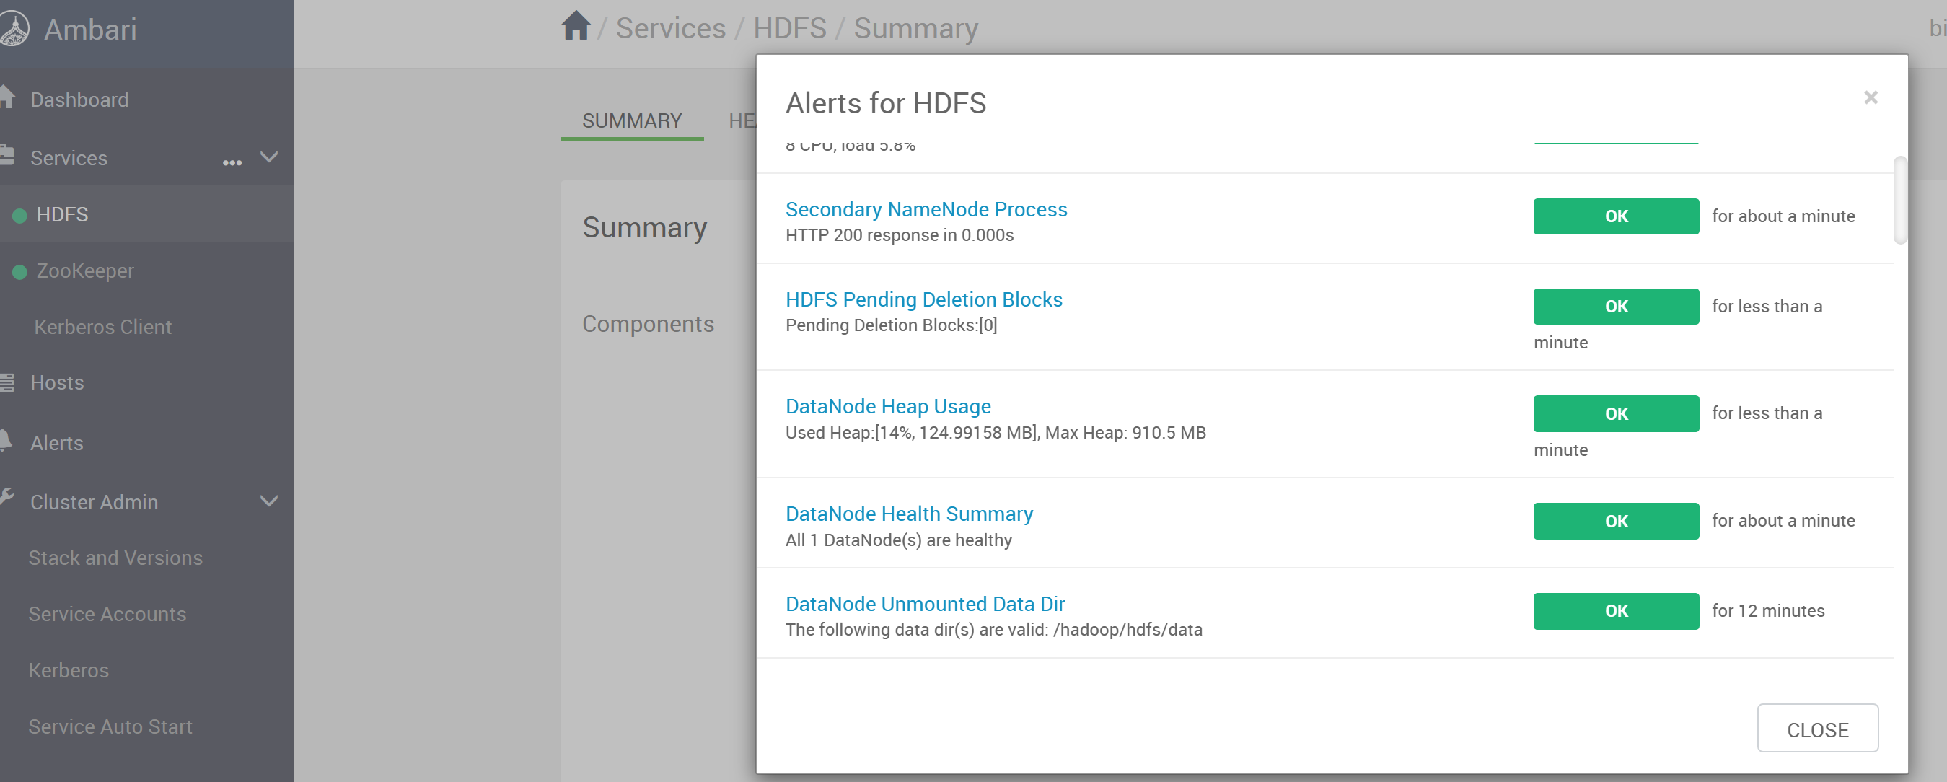This screenshot has width=1947, height=782.
Task: Collapse the Cluster Admin chevron
Action: click(269, 501)
